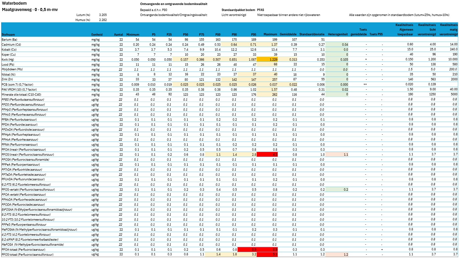
Task: Select the P80 column header
Action: point(217,34)
